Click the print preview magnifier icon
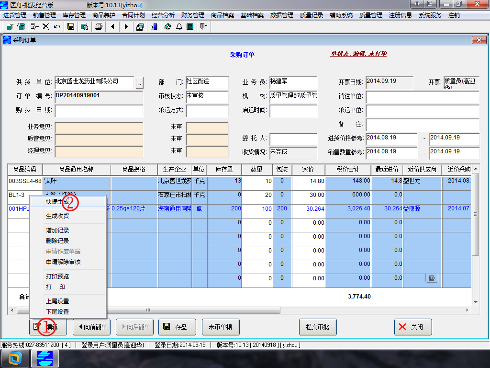The width and height of the screenshot is (490, 368). point(84,27)
